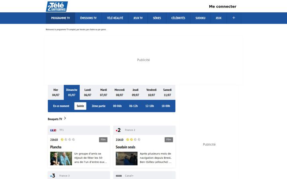Select the Lundi 06/07 day tab
This screenshot has height=179, width=287.
click(87, 92)
